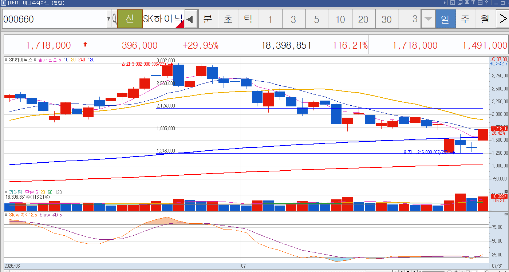Select the 30 interval button
509x272 pixels.
387,19
